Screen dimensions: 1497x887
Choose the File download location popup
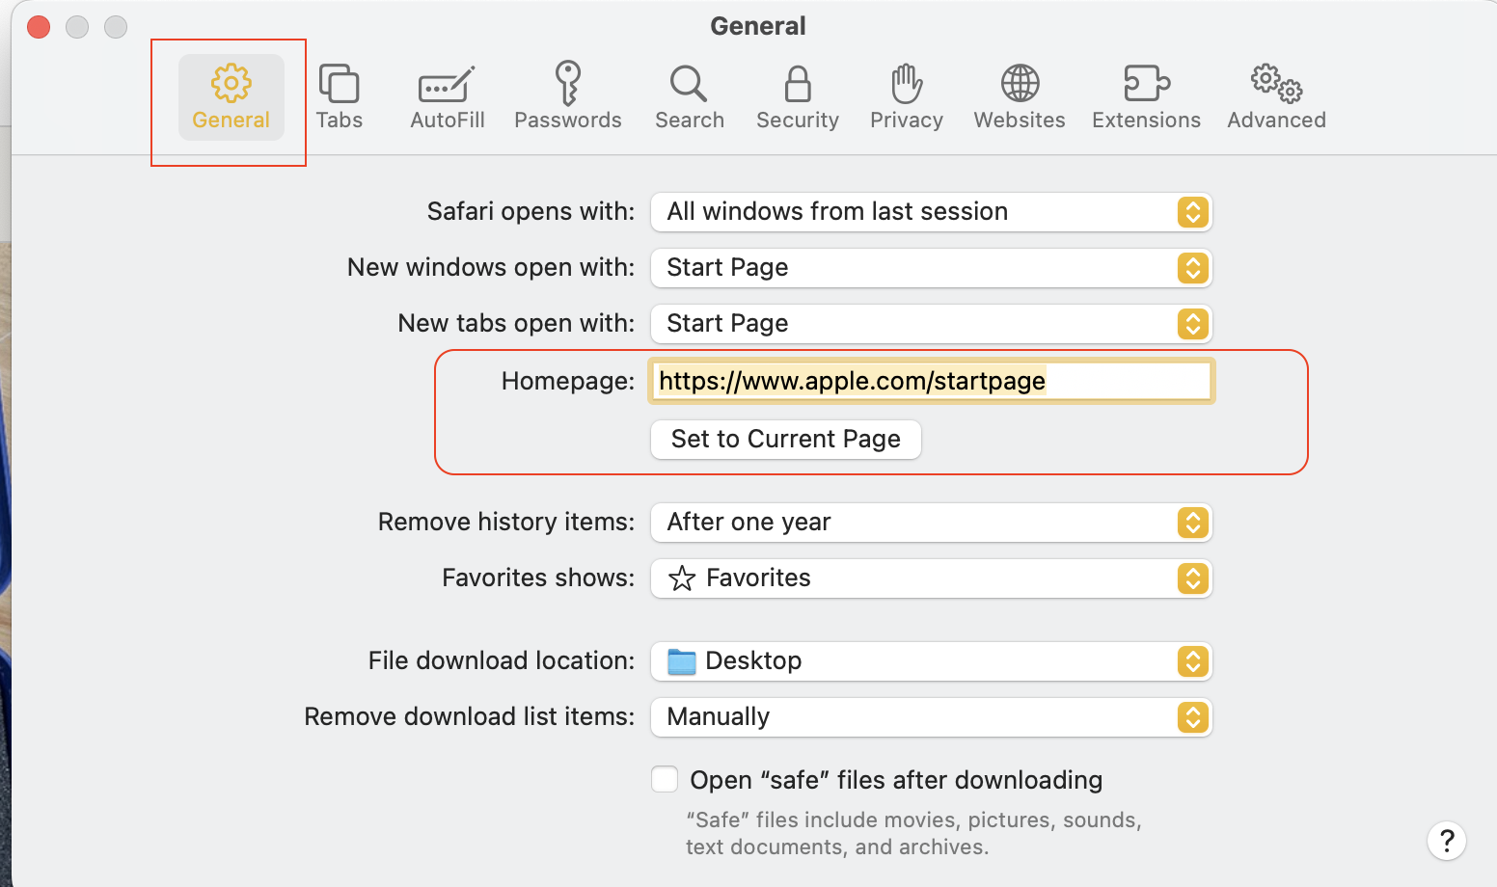(931, 661)
